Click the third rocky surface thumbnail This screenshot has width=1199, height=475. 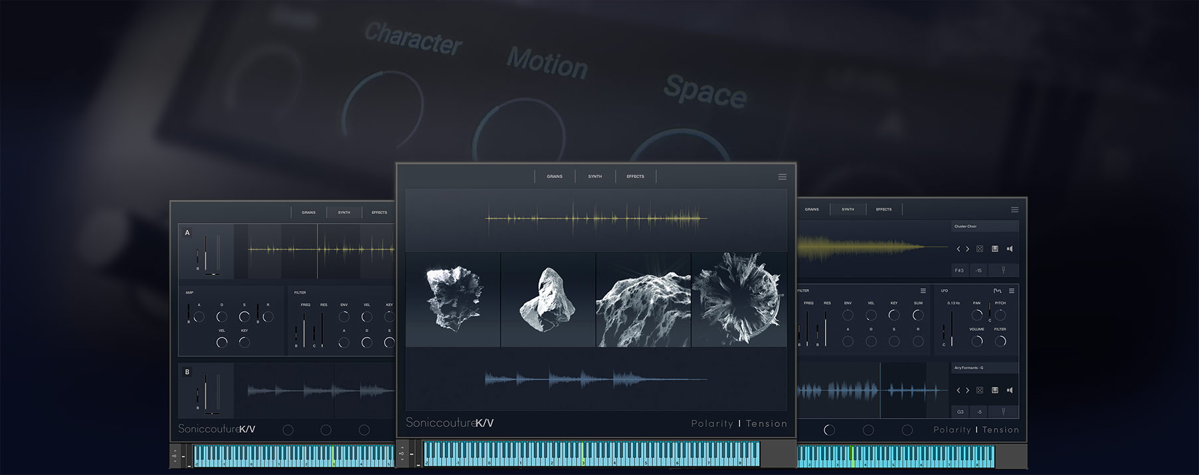coord(644,300)
